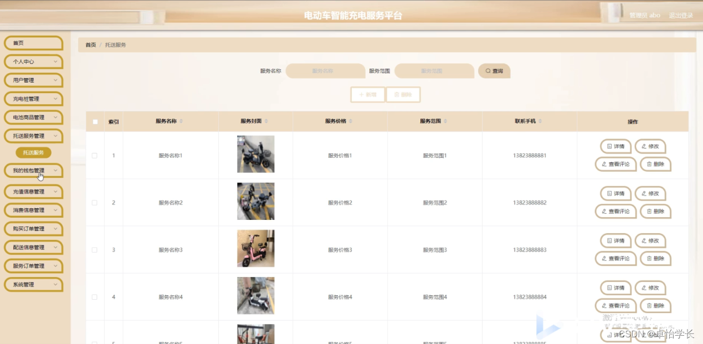Open details for row 服务名称2

pos(615,193)
